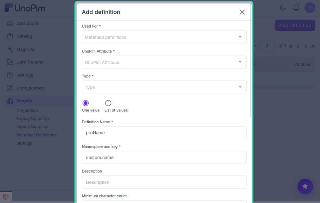Open the Used For dropdown
The width and height of the screenshot is (320, 203).
[164, 37]
